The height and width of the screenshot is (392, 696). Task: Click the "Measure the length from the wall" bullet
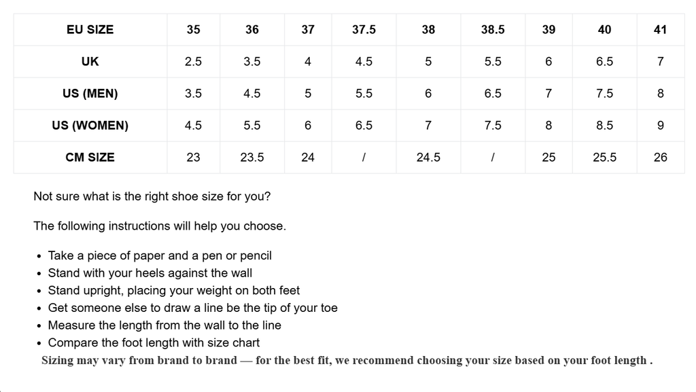tap(164, 325)
